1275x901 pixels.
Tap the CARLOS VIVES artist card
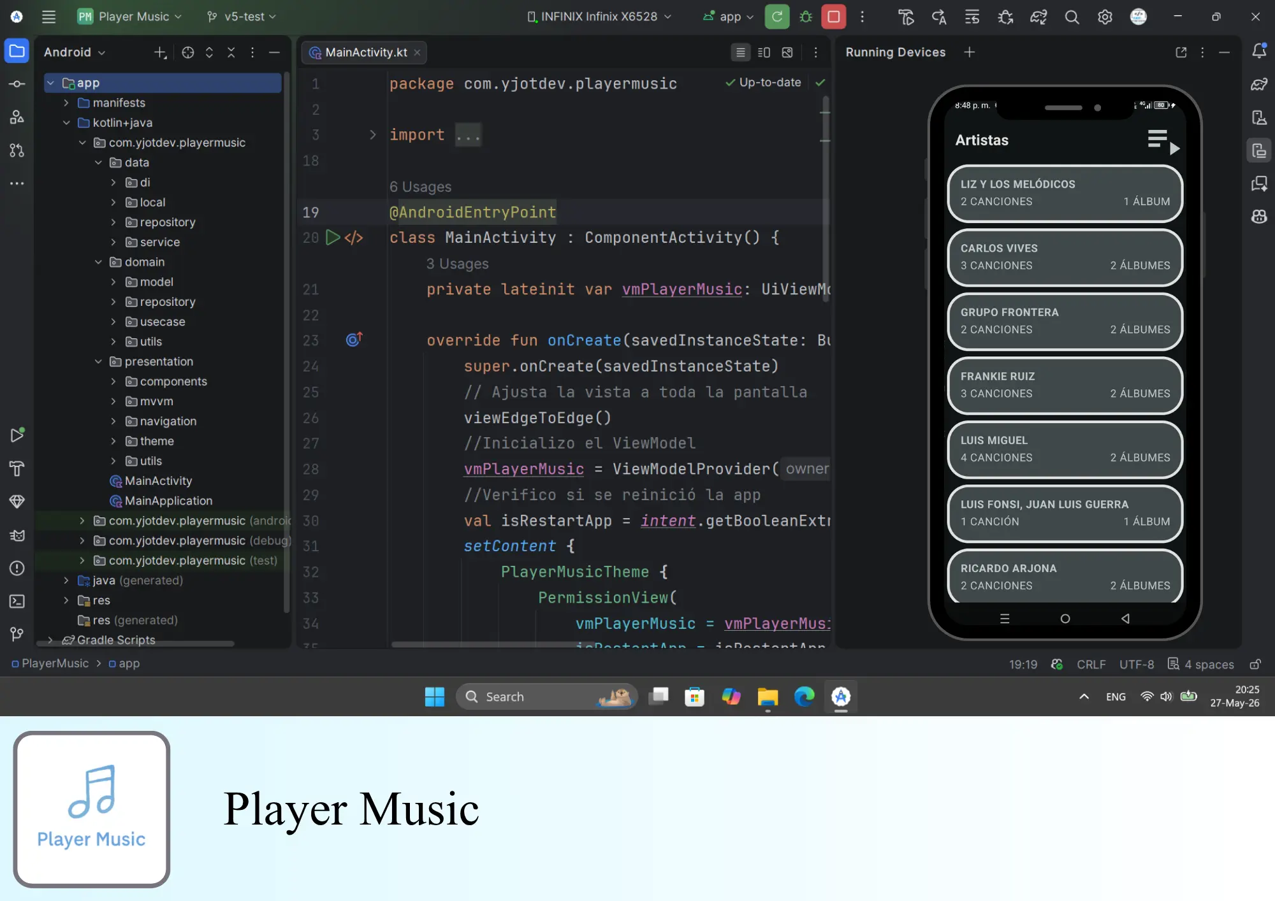click(1065, 257)
